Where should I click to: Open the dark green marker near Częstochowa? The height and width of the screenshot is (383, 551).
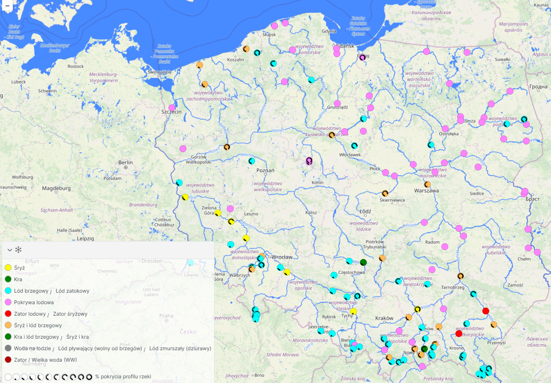click(x=363, y=262)
